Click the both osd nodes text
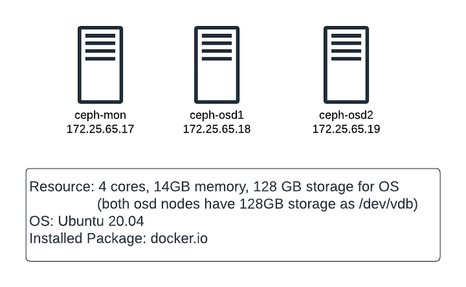466x287 pixels. click(152, 204)
